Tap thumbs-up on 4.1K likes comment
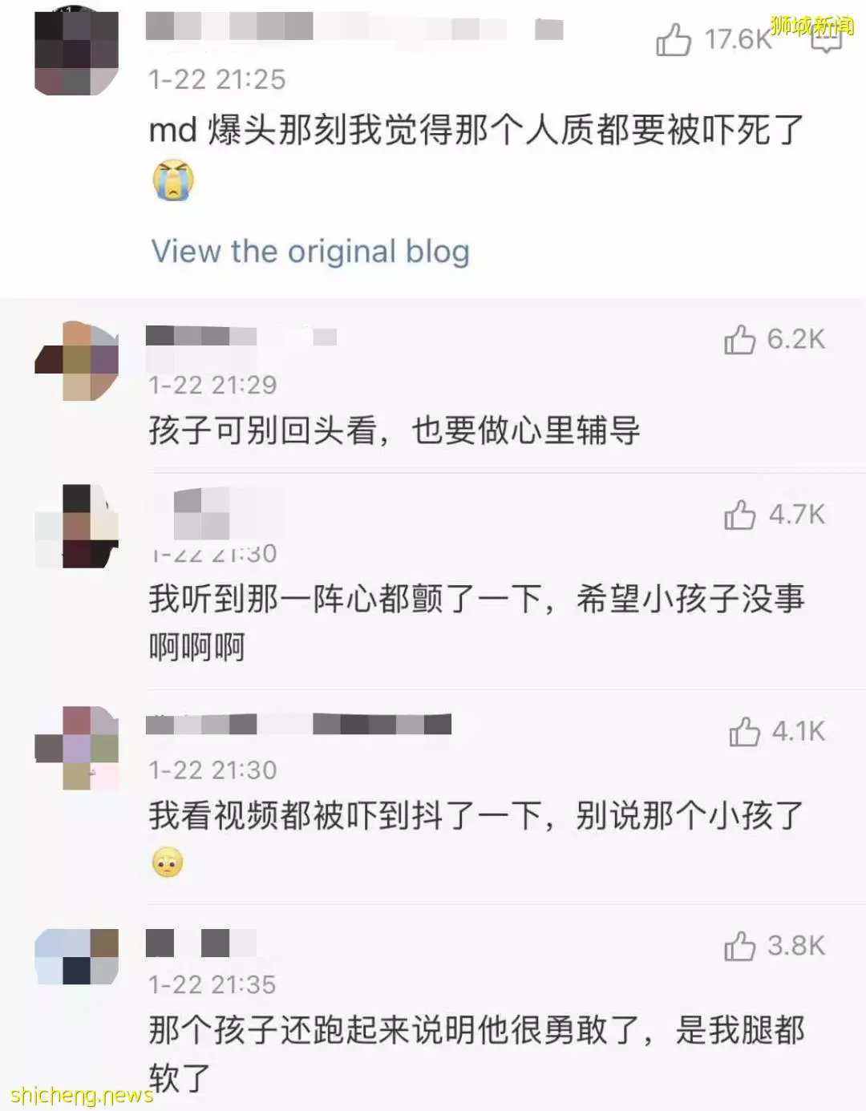This screenshot has height=1111, width=866. tap(744, 731)
